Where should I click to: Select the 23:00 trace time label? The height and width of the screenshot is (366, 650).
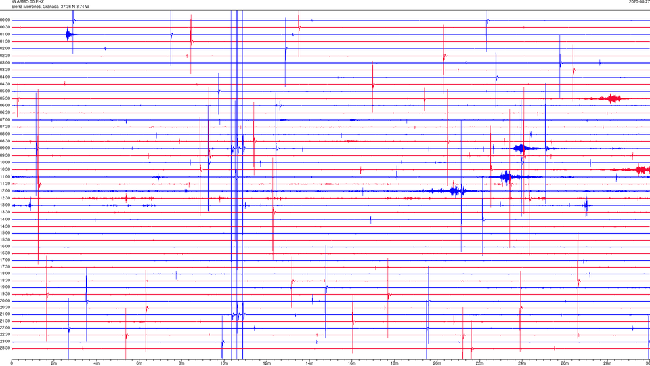click(5, 342)
